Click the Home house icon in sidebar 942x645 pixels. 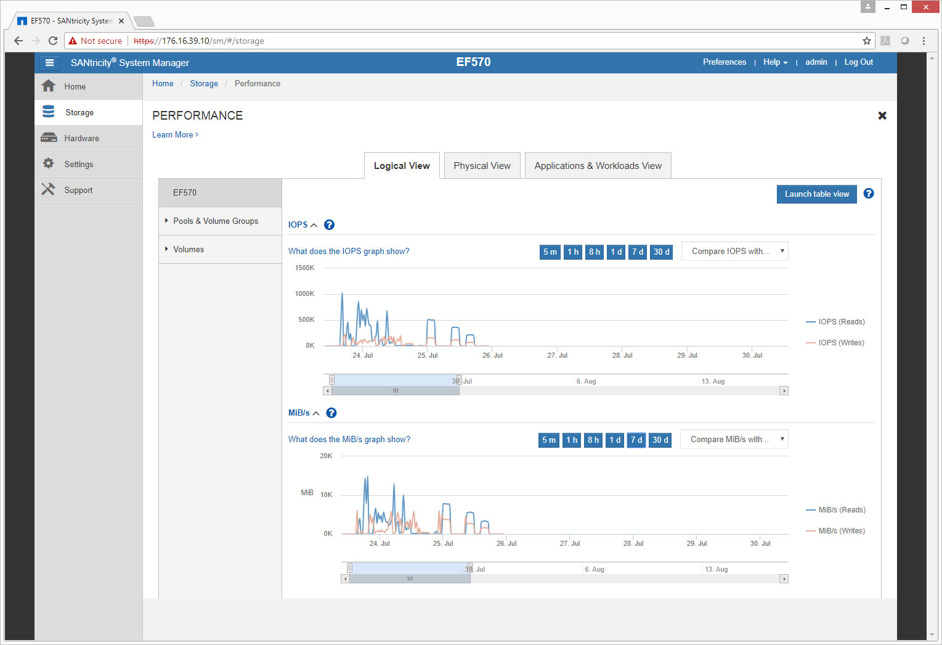click(48, 86)
